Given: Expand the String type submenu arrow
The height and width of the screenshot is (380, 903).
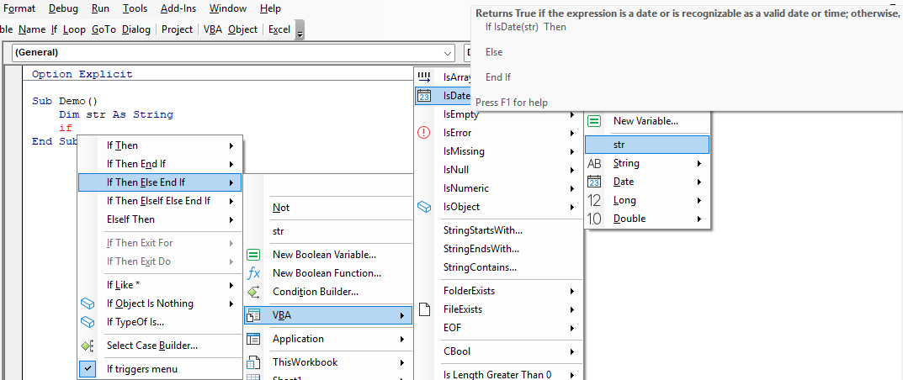Looking at the screenshot, I should click(x=699, y=163).
